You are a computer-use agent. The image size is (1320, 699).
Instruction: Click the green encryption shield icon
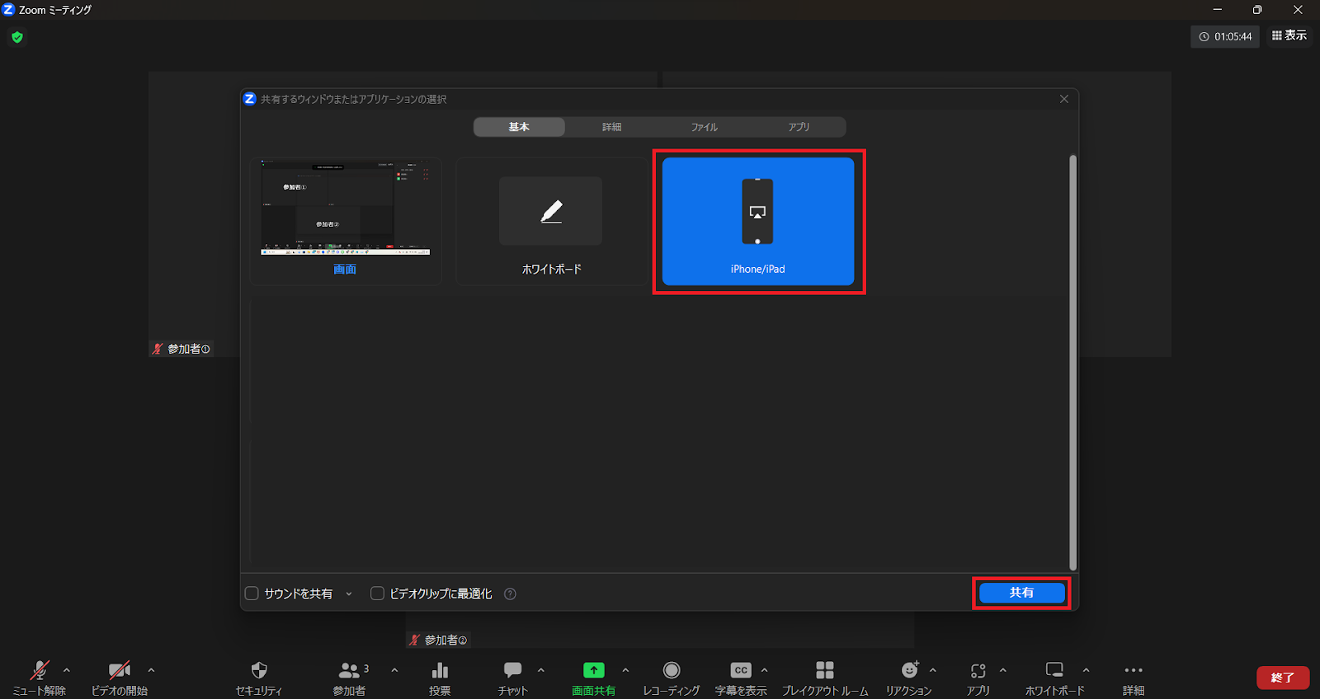[17, 37]
